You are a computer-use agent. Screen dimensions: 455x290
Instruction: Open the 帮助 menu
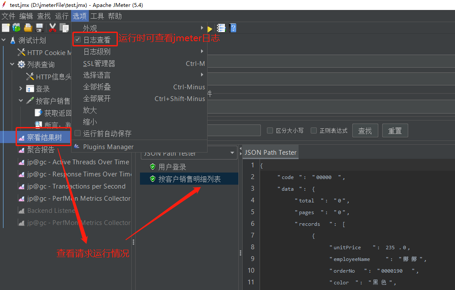[115, 16]
